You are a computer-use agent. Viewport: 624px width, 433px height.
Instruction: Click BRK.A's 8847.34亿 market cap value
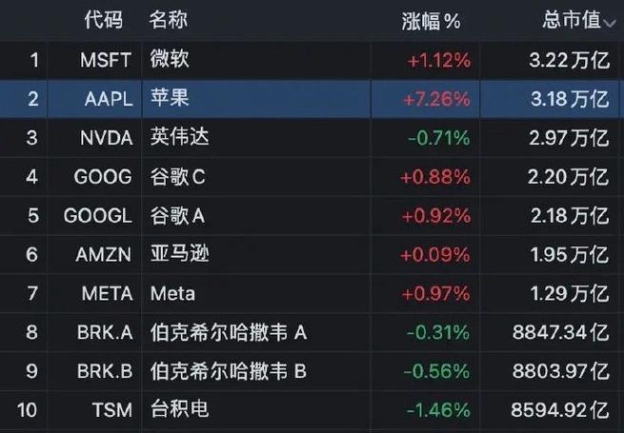[x=561, y=332]
